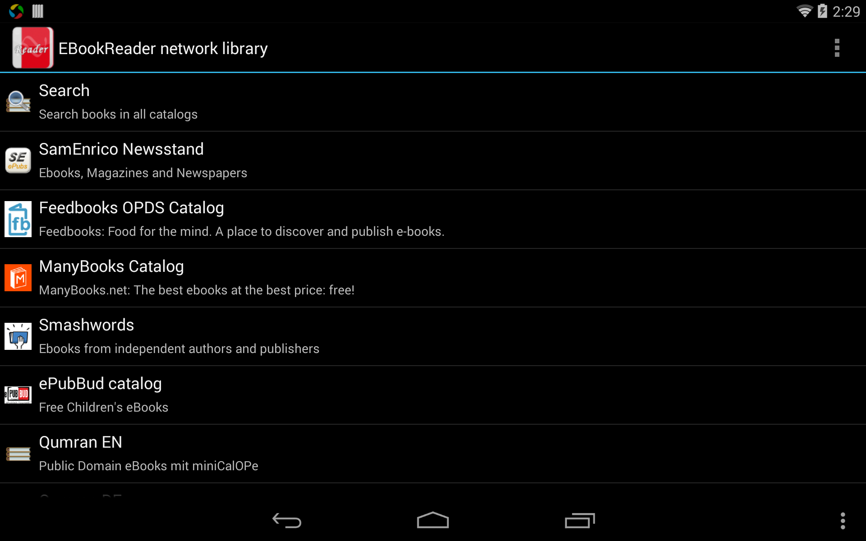The height and width of the screenshot is (541, 866).
Task: Select Qumran EN catalog title
Action: point(80,442)
